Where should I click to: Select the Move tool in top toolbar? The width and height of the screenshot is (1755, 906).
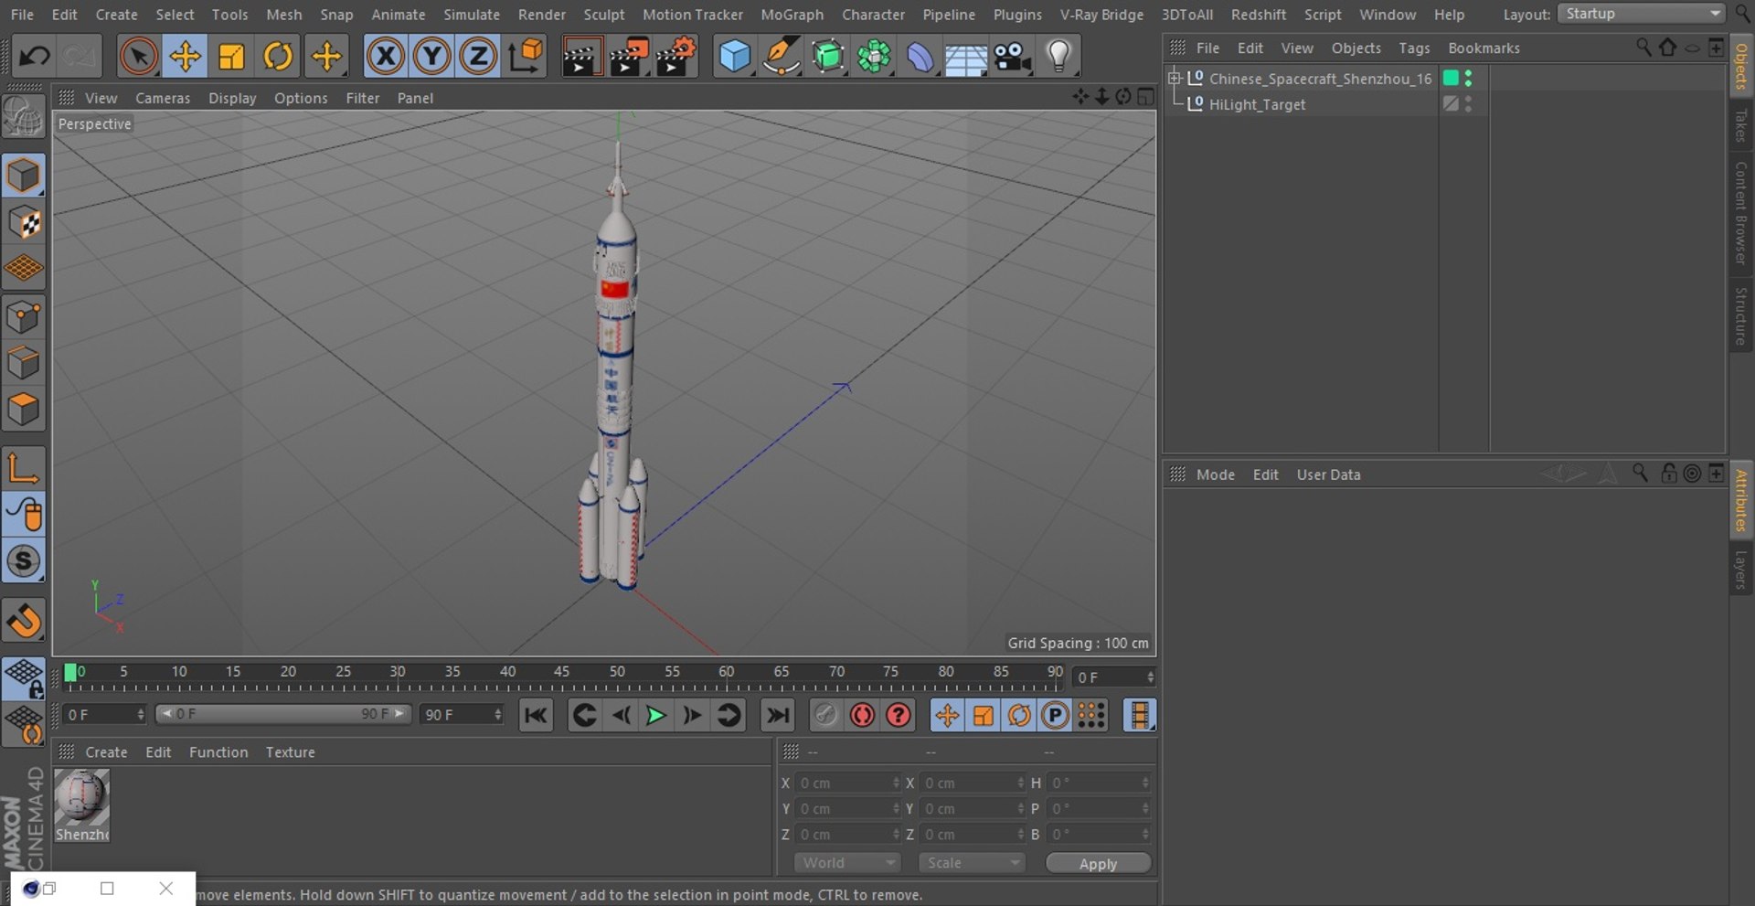point(185,57)
